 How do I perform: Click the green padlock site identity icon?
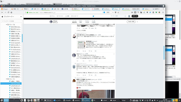tap(27, 12)
